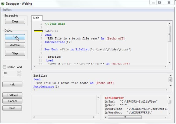Click the statement pane vertical scrollbar
This screenshot has height=124, width=176.
(170, 80)
